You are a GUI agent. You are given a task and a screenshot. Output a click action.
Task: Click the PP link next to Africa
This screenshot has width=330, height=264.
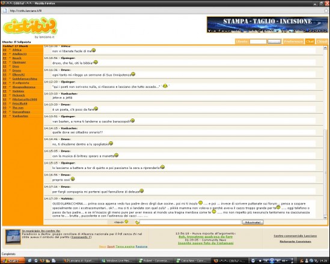point(5,50)
